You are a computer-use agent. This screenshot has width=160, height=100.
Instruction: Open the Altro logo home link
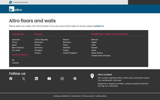click(15, 9)
